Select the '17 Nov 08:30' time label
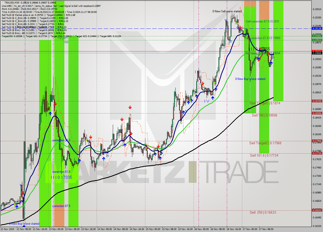Image resolution: width=323 pixels, height=232 pixels. pos(266,229)
